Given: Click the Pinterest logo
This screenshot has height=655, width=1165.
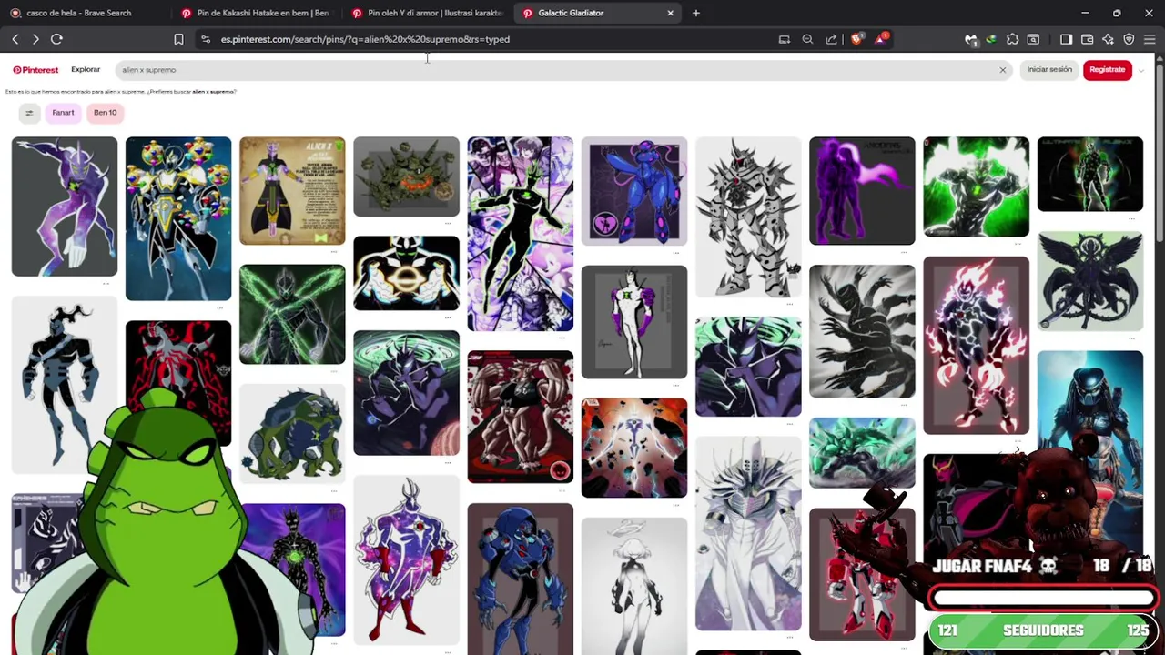Looking at the screenshot, I should 35,70.
